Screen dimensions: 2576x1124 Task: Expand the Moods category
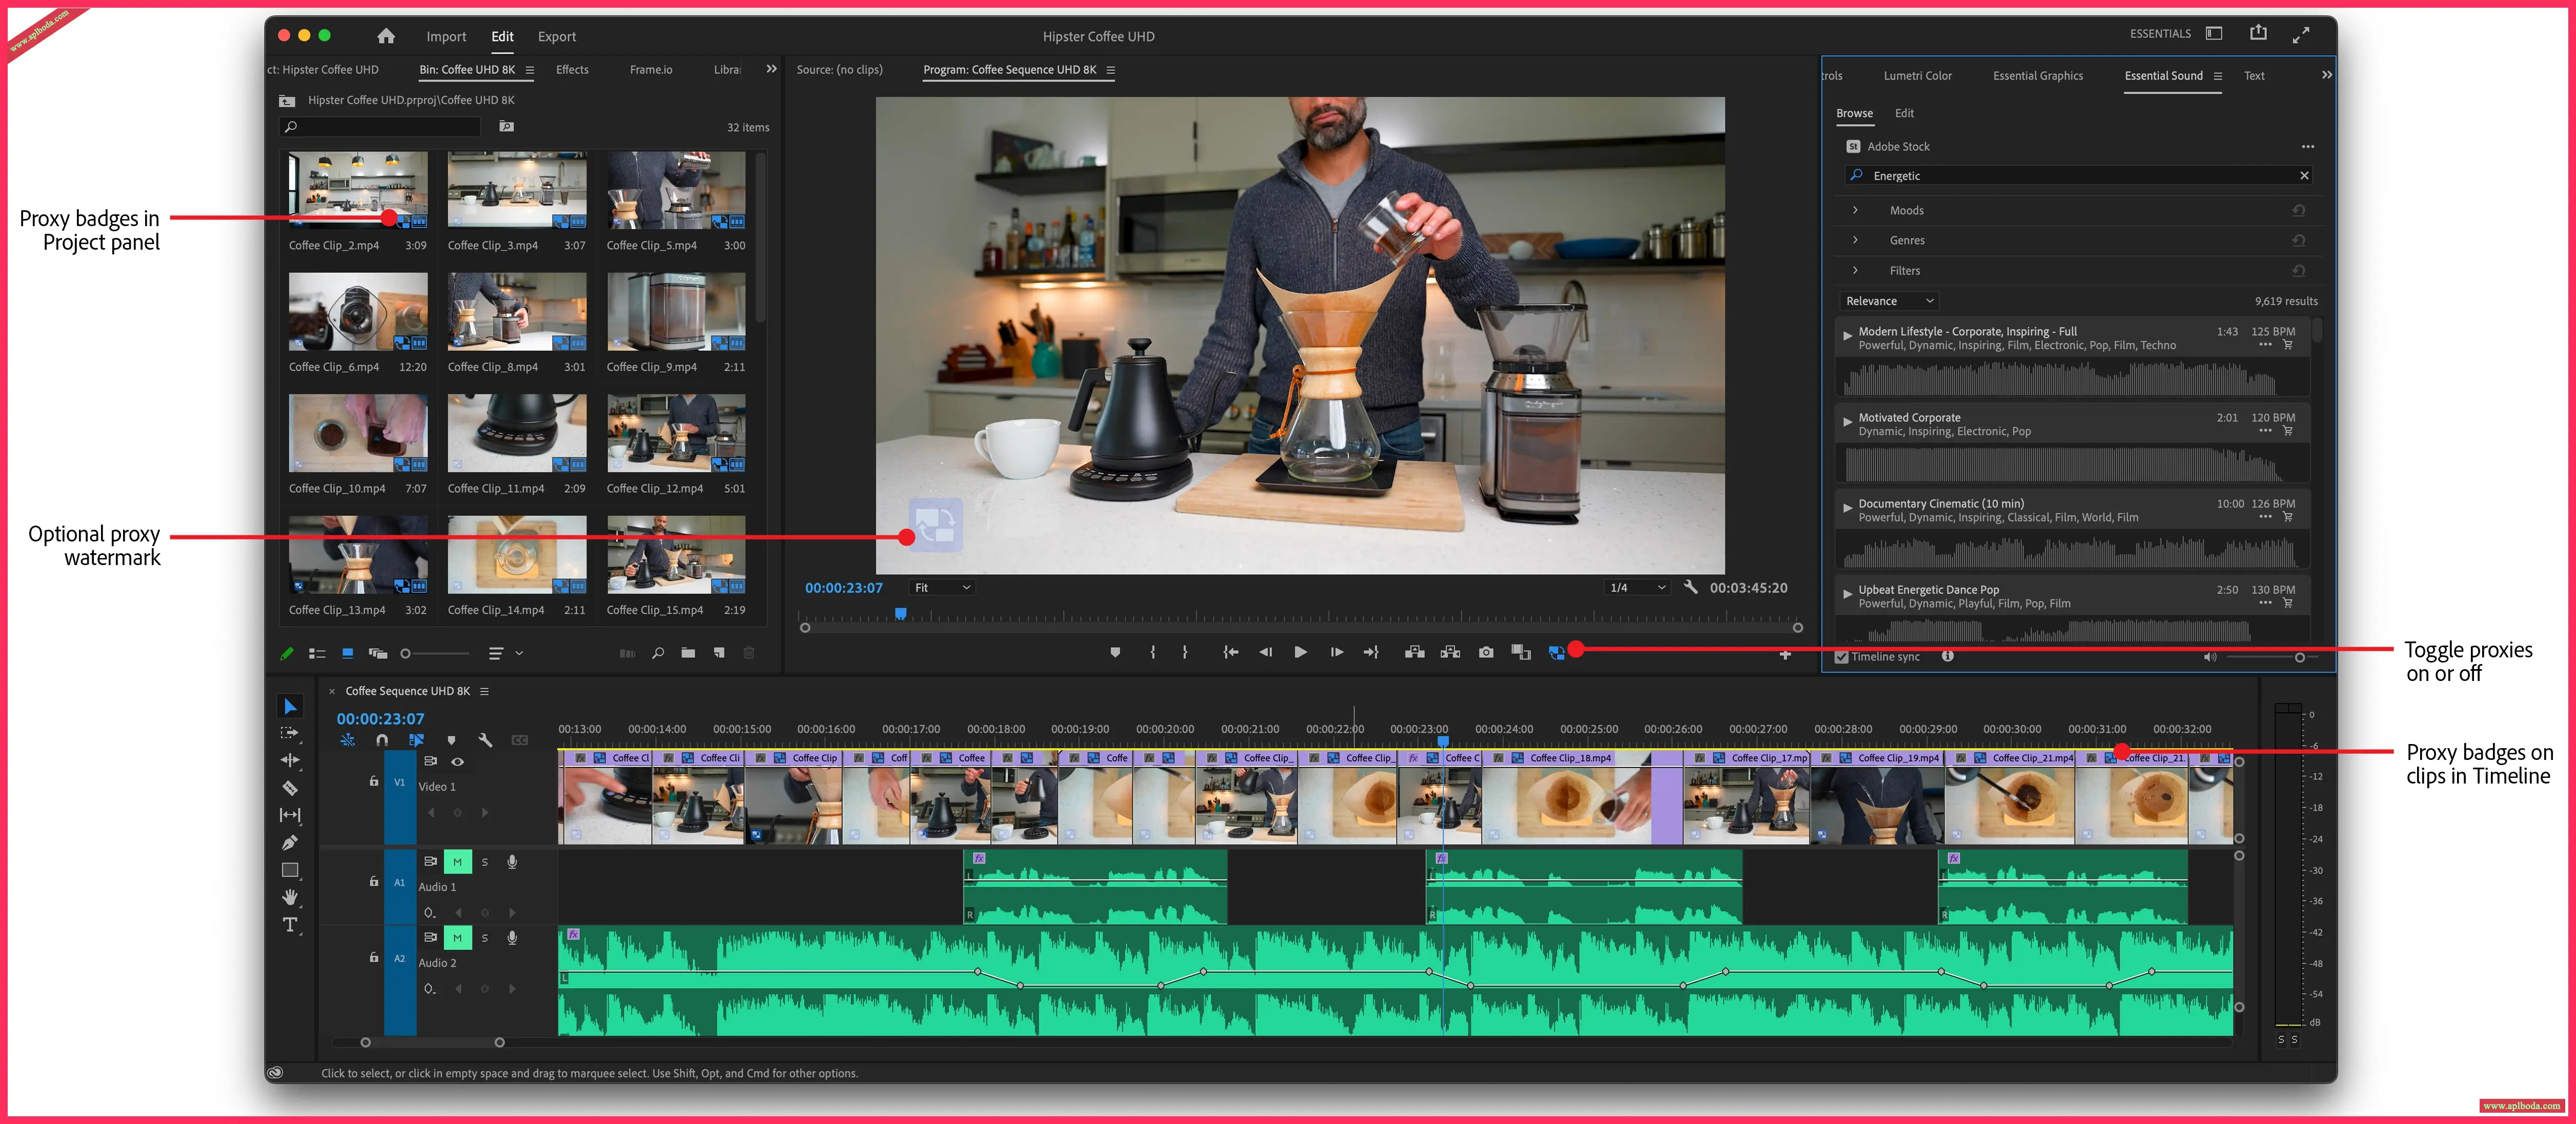1855,211
